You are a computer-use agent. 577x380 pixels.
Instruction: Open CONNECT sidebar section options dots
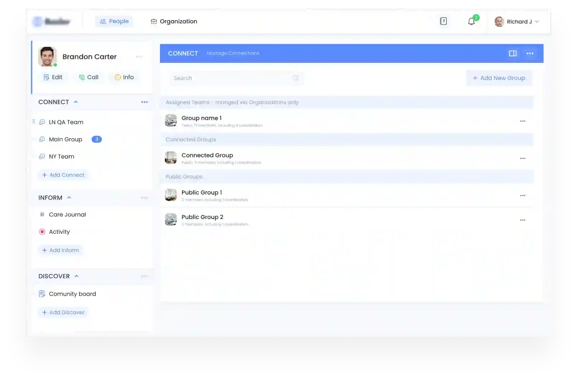coord(144,102)
